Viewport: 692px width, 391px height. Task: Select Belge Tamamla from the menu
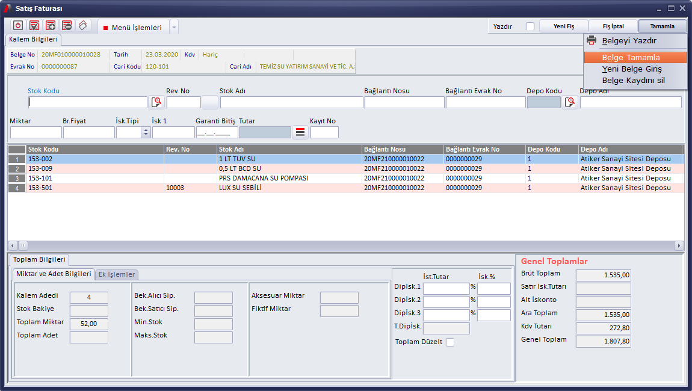click(x=635, y=57)
